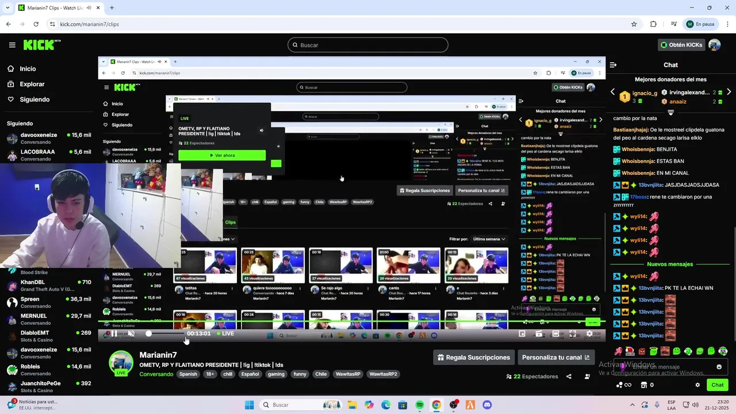Open donor anaaiz profile

[677, 102]
